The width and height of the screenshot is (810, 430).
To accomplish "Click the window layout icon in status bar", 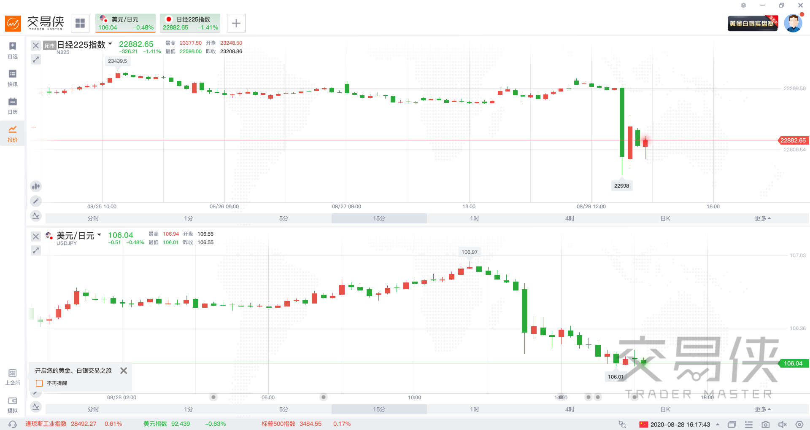I will click(x=732, y=425).
